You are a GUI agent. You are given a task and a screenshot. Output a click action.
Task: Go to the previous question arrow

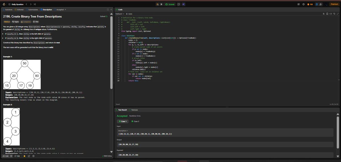tap(26, 4)
